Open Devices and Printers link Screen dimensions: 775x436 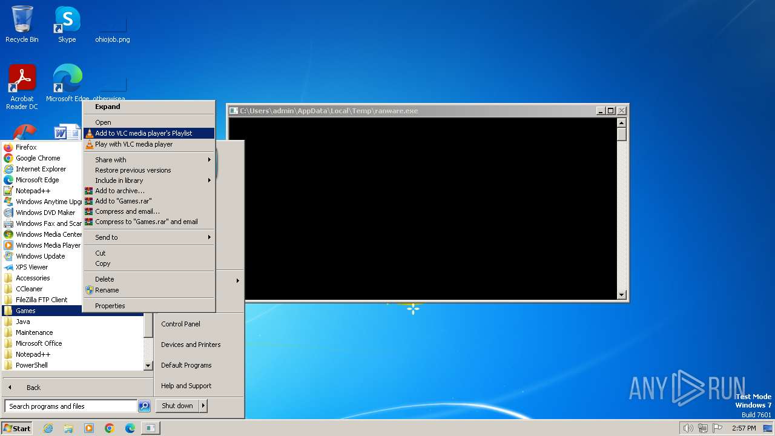[x=191, y=345]
